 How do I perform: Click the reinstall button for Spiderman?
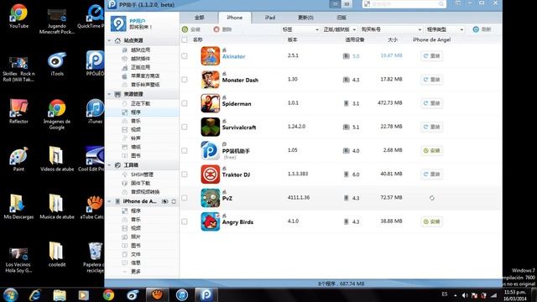point(431,103)
